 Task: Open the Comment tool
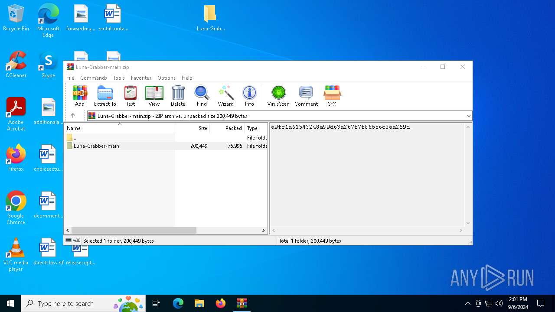point(306,96)
